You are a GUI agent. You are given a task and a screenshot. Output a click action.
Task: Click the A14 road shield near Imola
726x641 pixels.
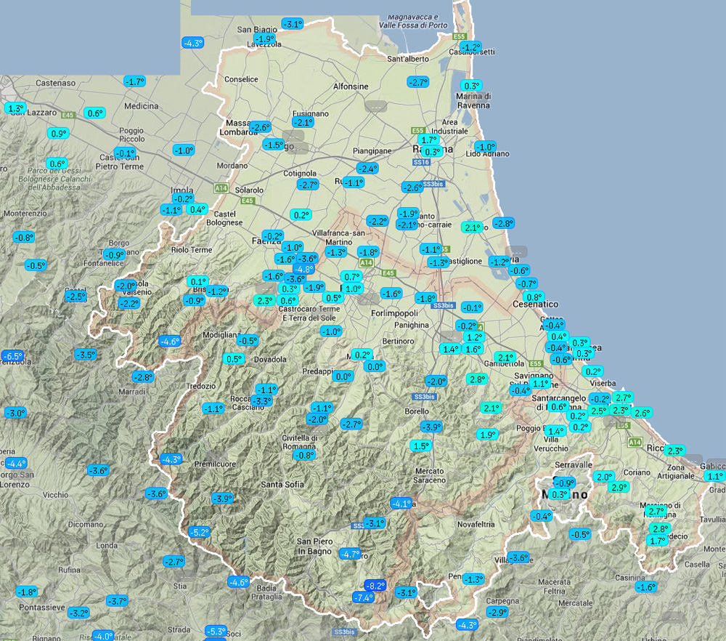(x=221, y=188)
